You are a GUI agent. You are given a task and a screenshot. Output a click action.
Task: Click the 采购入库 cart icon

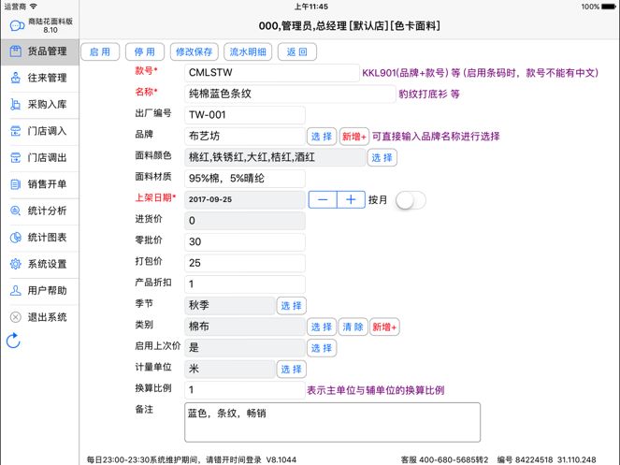(x=15, y=104)
